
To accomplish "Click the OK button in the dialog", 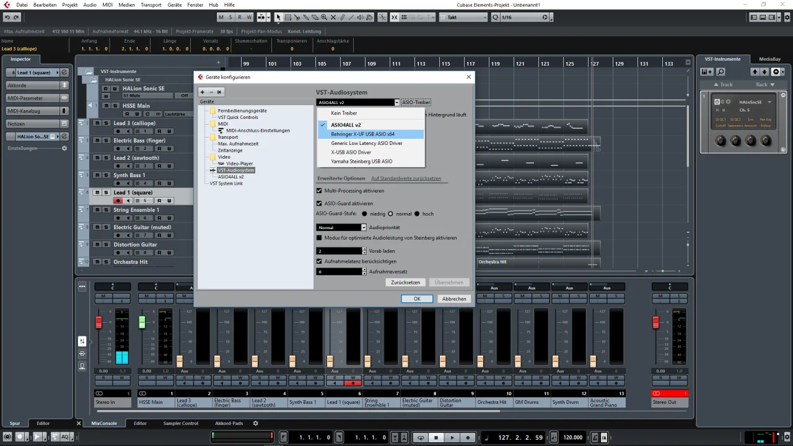I will click(x=417, y=299).
